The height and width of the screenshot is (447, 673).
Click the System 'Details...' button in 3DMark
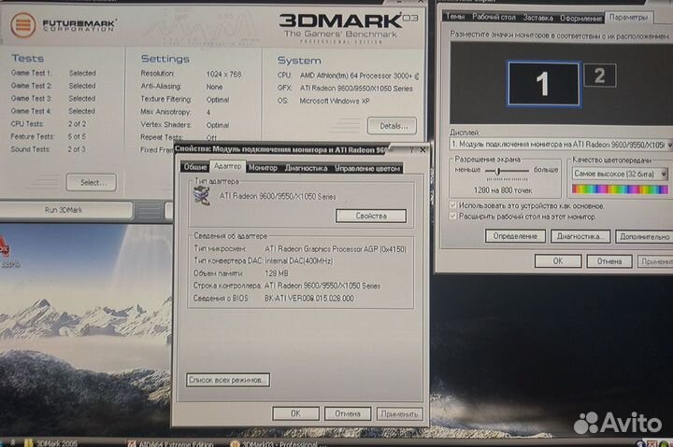pos(393,125)
